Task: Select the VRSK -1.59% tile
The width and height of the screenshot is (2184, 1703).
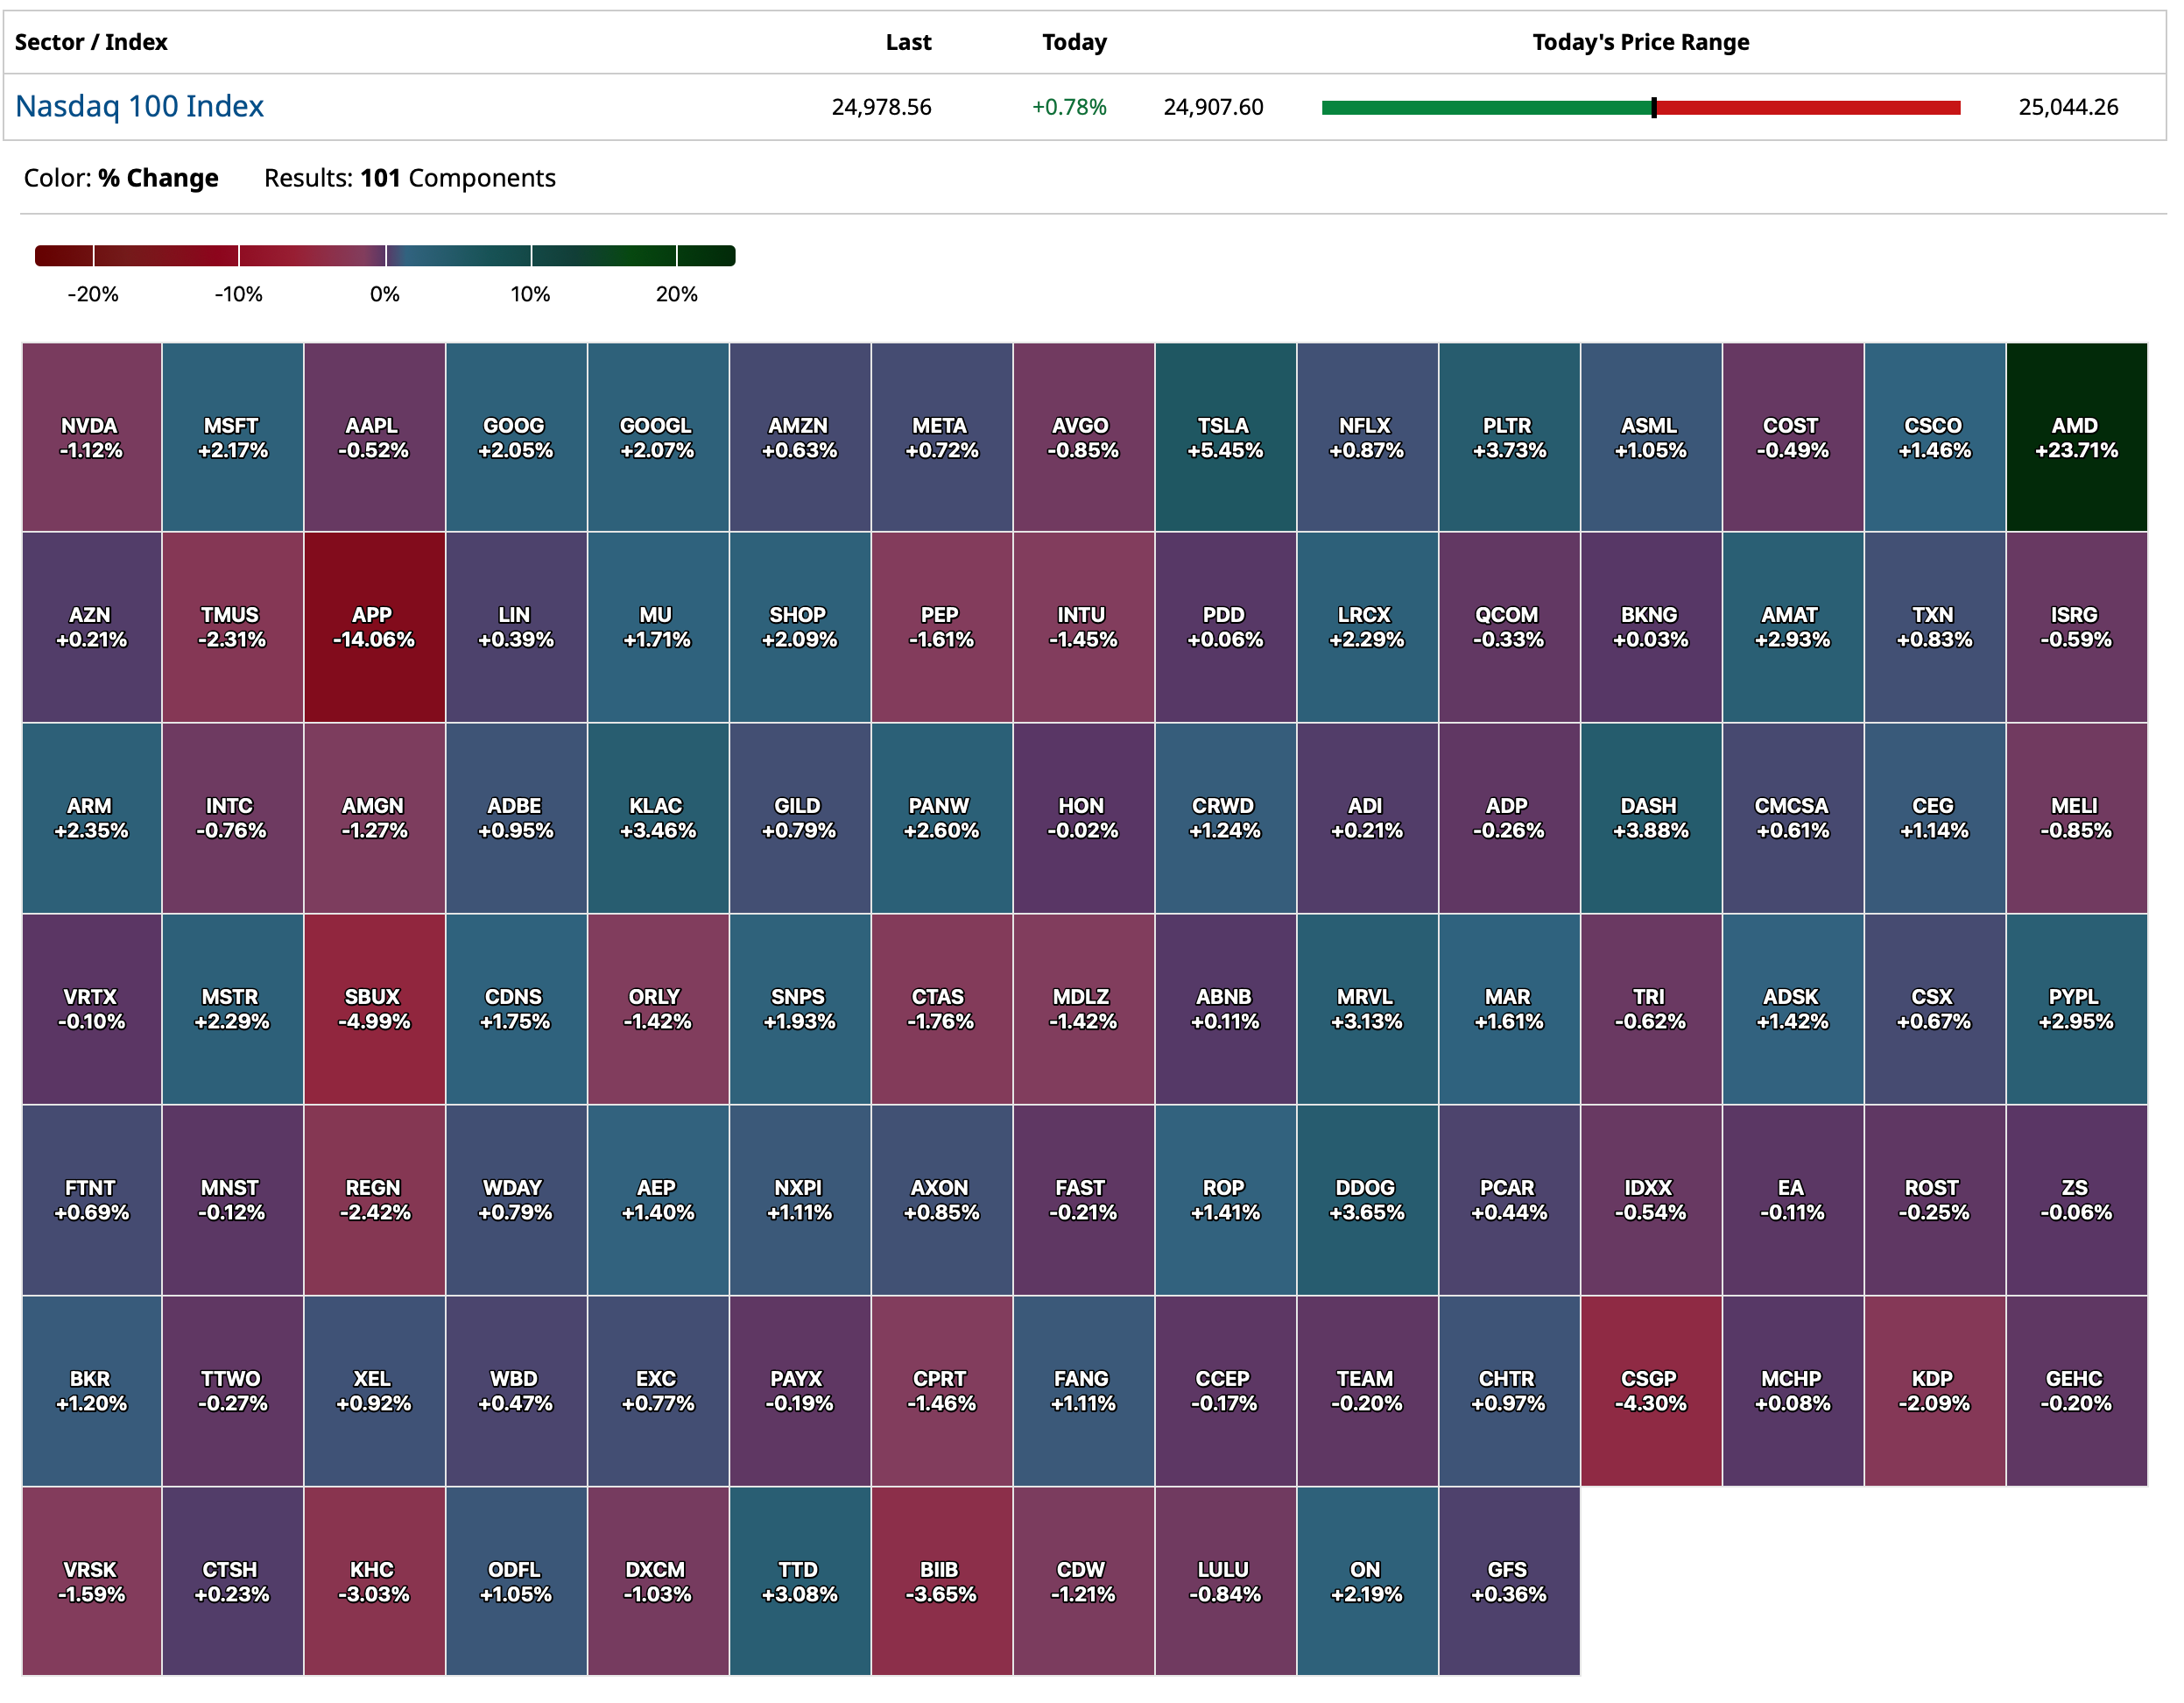Action: pyautogui.click(x=91, y=1581)
